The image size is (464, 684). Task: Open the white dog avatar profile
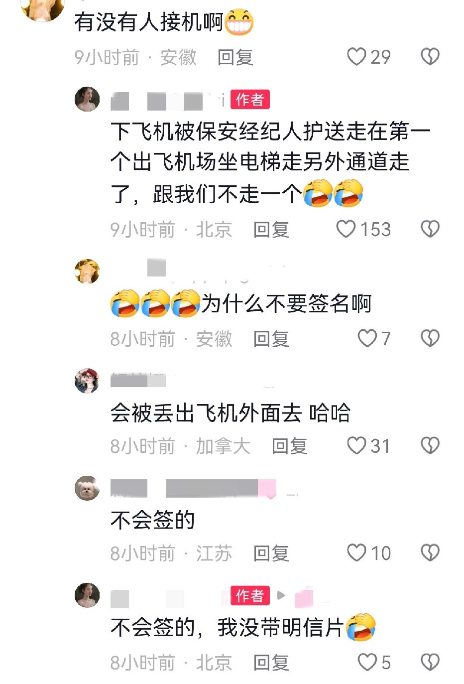click(87, 488)
